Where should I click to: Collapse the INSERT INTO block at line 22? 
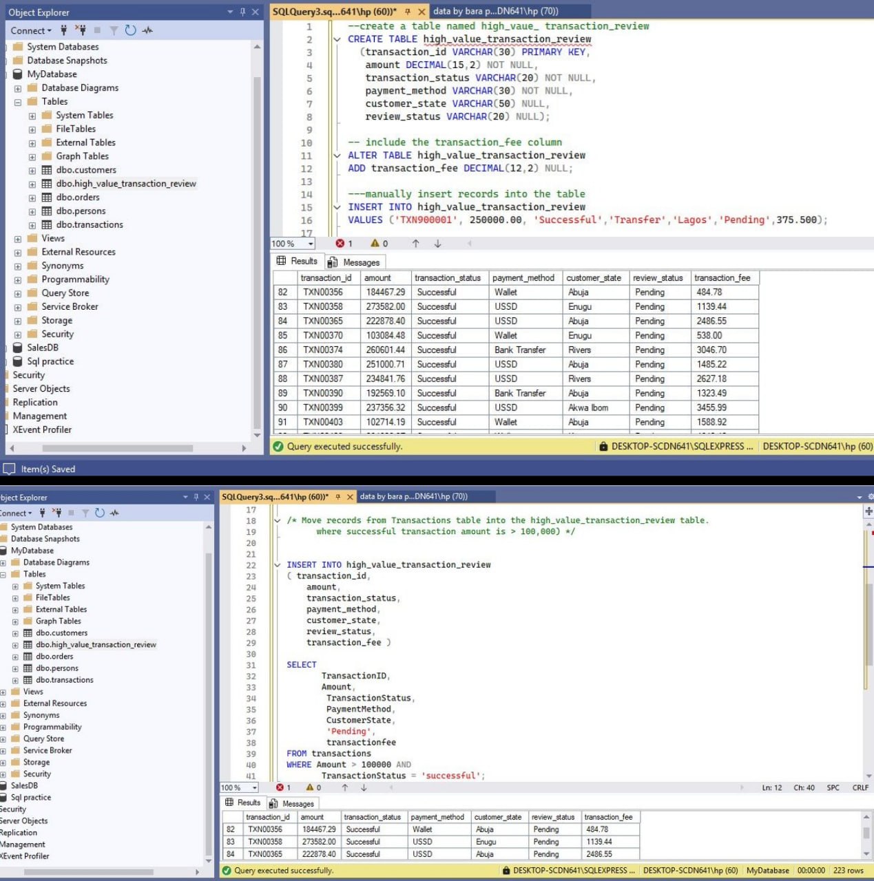(278, 565)
